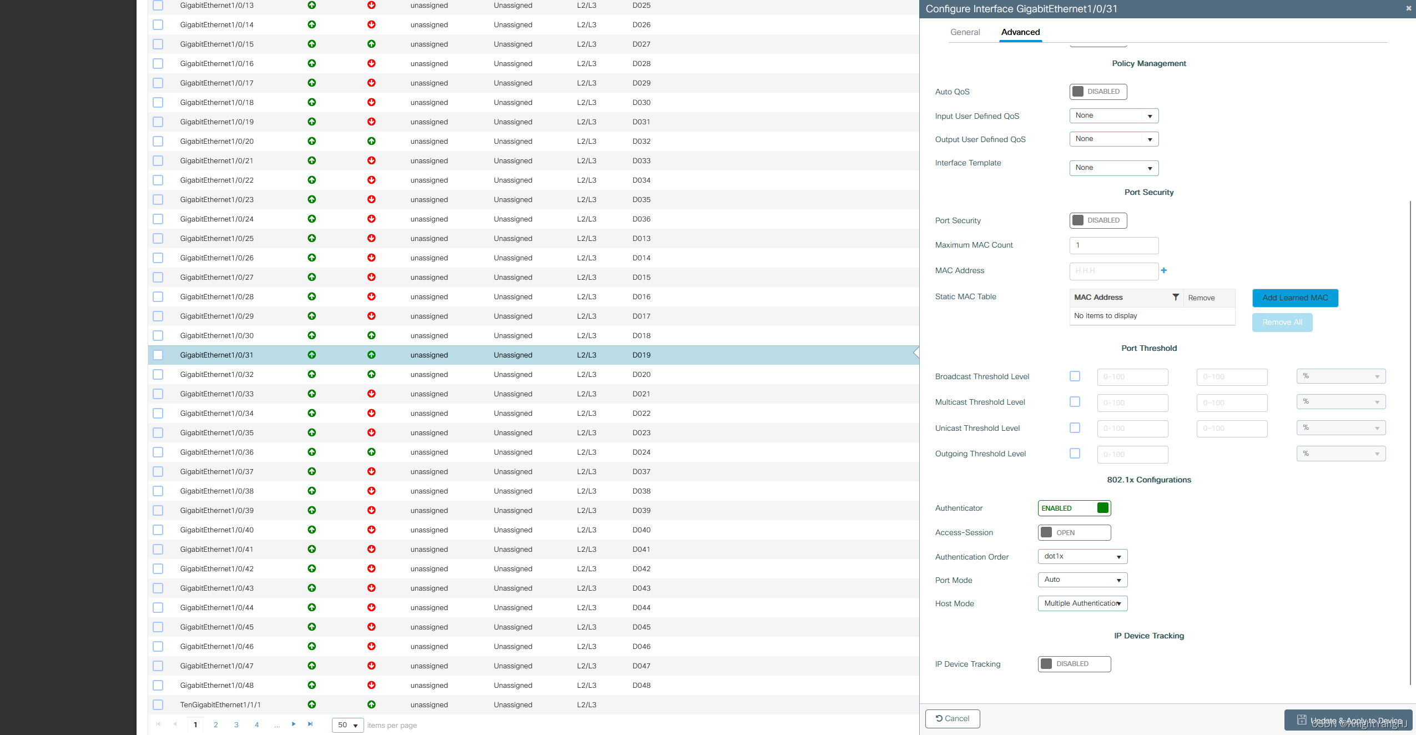
Task: Click current page 1 in pagination
Action: pos(195,724)
